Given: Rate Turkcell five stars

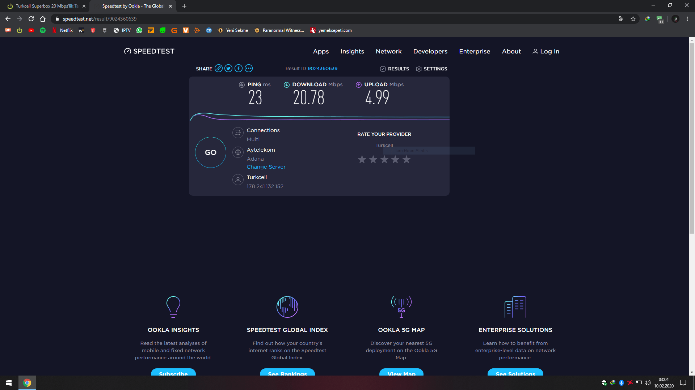Looking at the screenshot, I should (407, 159).
